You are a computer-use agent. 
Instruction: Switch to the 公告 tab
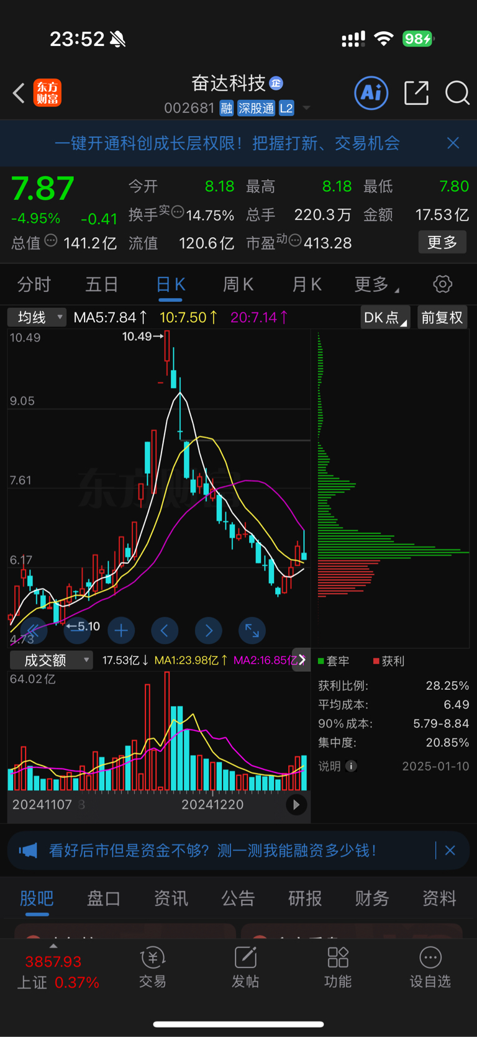(238, 899)
